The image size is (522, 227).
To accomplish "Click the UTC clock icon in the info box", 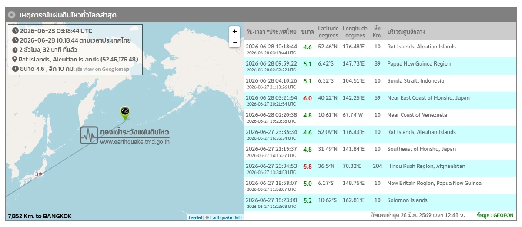I will pyautogui.click(x=15, y=31).
